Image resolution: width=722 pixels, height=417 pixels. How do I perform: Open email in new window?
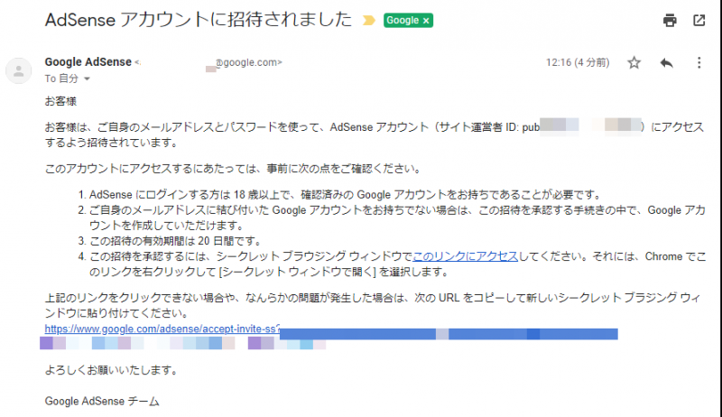[699, 20]
